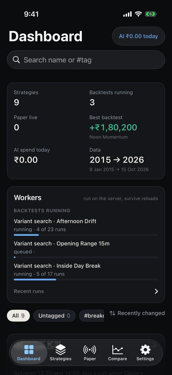172x375 pixels.
Task: Focus the Search name or #tag field
Action: click(86, 60)
